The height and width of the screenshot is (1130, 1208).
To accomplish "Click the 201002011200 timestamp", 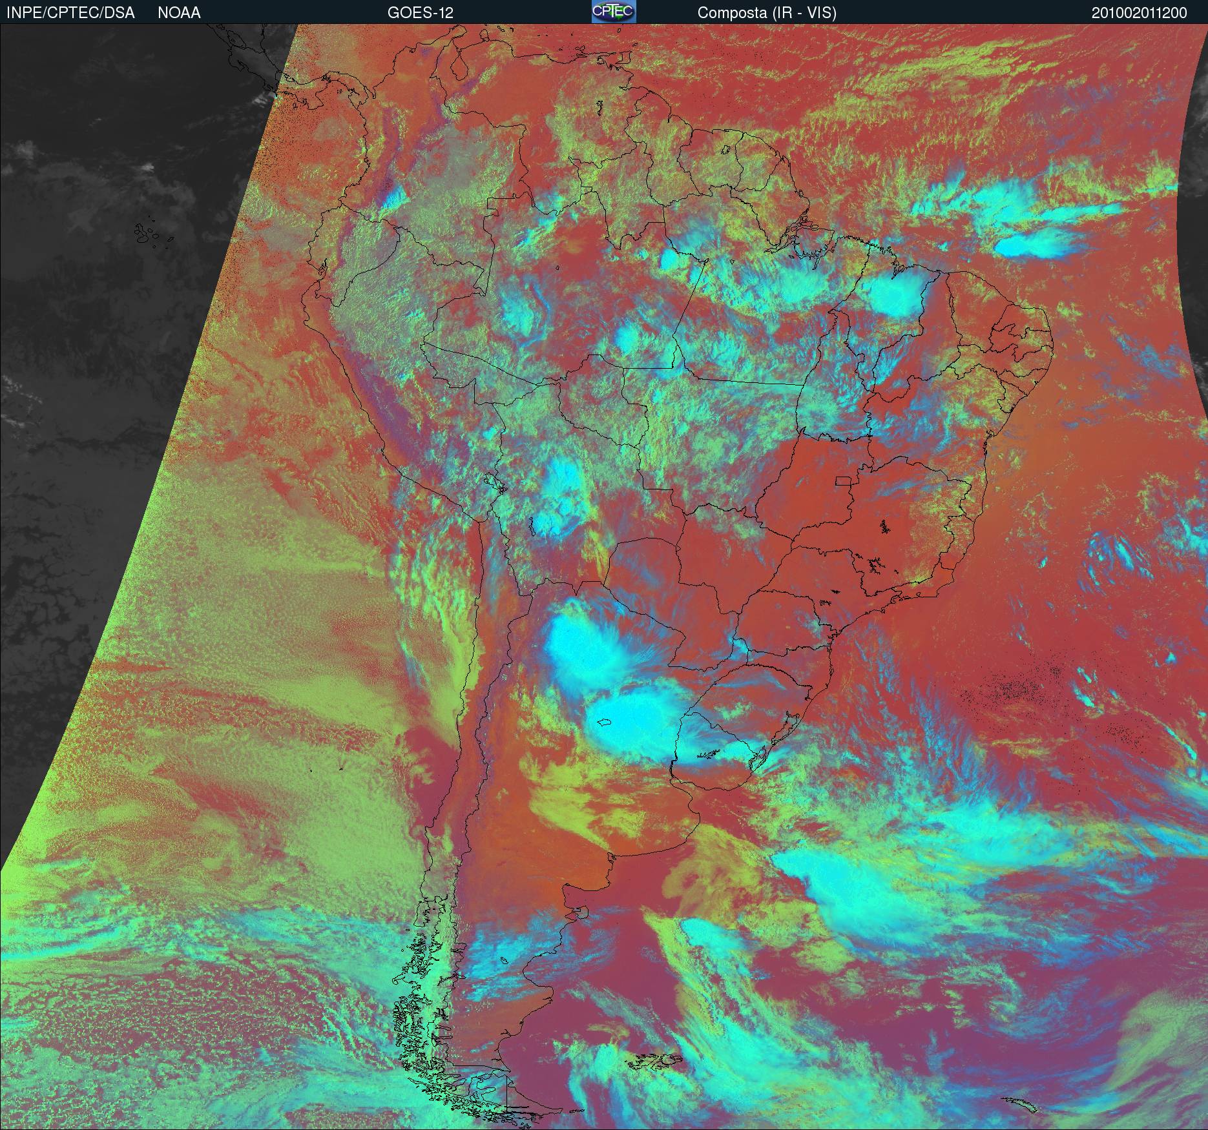I will (x=1140, y=13).
